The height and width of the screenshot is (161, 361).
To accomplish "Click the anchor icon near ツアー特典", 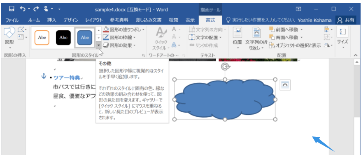I will [44, 76].
